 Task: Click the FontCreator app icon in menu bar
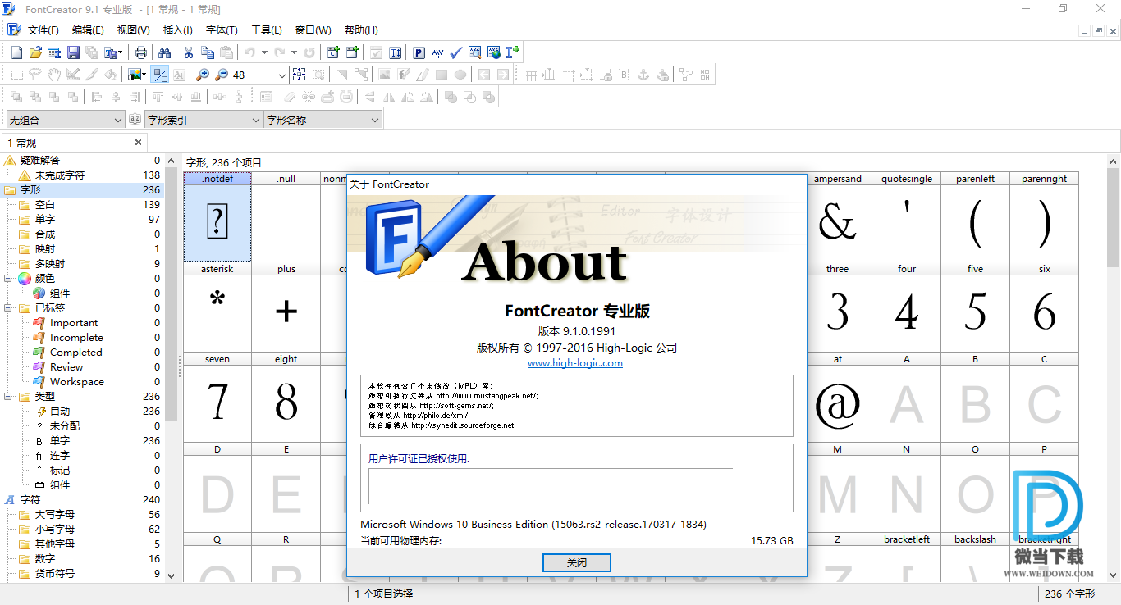(x=13, y=30)
